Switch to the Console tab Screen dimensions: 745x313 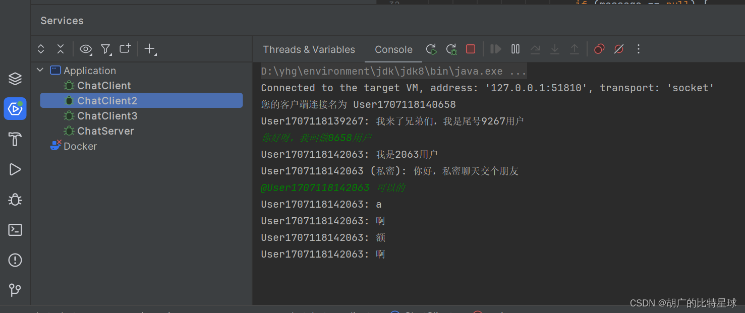point(393,49)
